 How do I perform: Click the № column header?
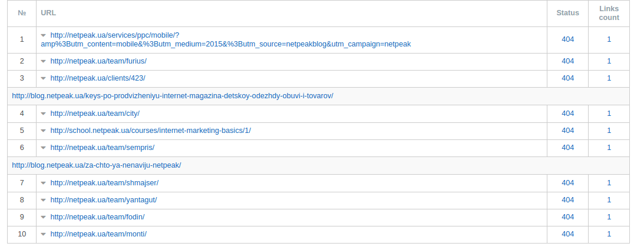(22, 13)
